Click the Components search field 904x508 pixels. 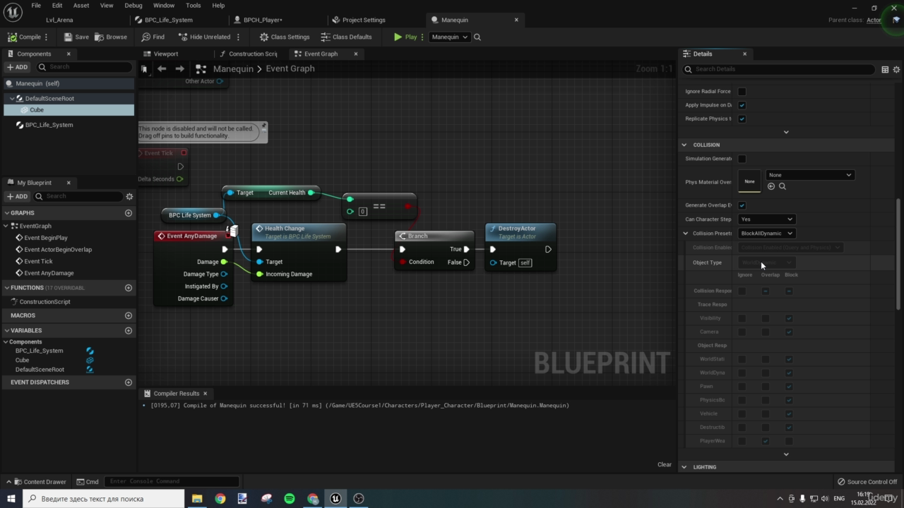click(85, 67)
